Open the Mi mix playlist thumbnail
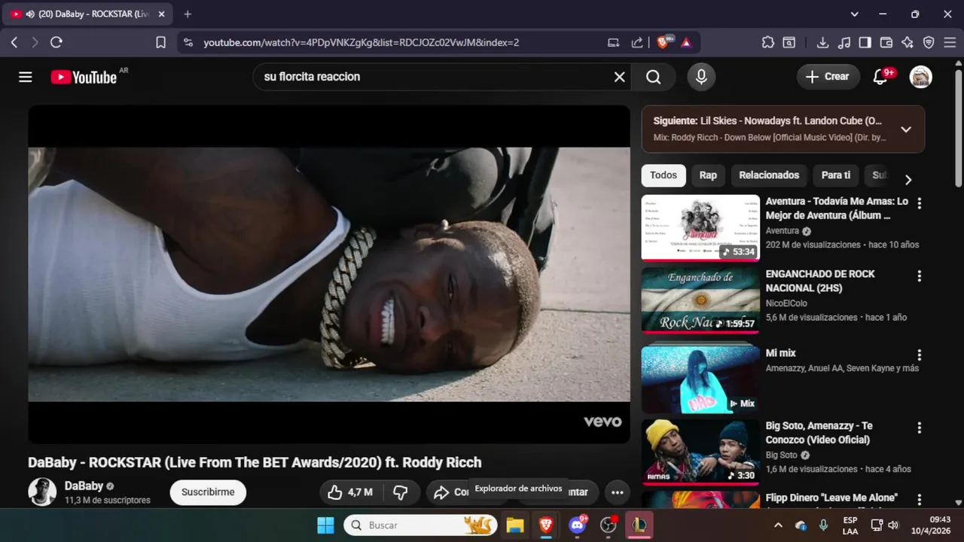 [700, 379]
